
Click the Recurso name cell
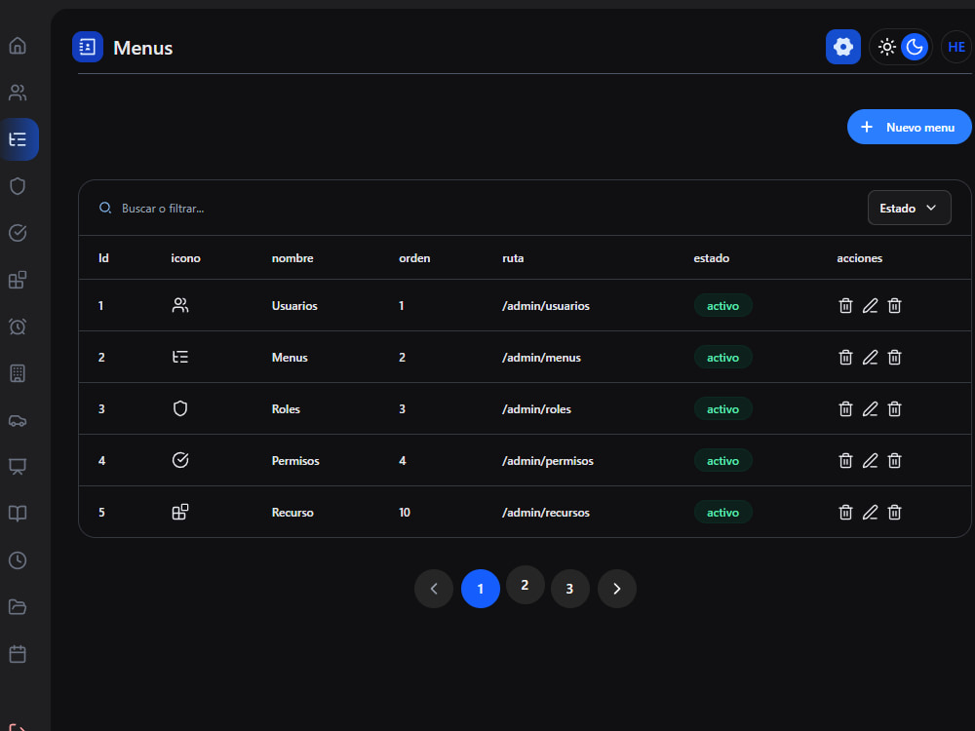[292, 513]
